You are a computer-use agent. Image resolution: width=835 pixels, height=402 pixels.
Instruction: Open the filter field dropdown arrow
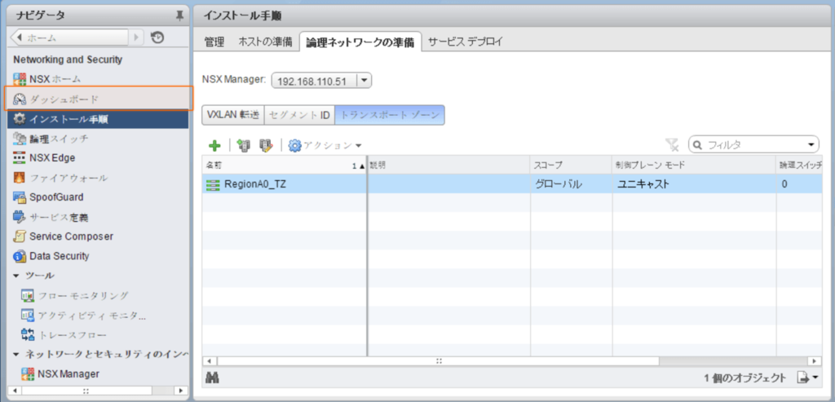click(x=811, y=144)
